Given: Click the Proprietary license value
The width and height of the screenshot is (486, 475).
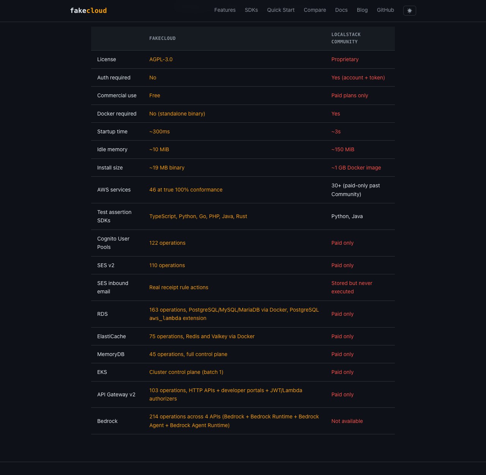Looking at the screenshot, I should [345, 60].
